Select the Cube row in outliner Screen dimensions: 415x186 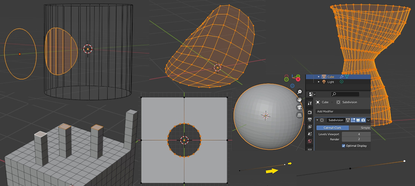pos(338,77)
